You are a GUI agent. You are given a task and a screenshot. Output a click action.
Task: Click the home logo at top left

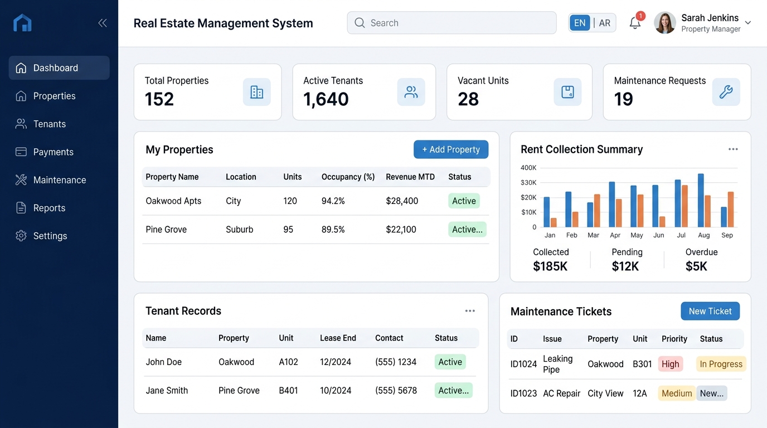pos(22,22)
